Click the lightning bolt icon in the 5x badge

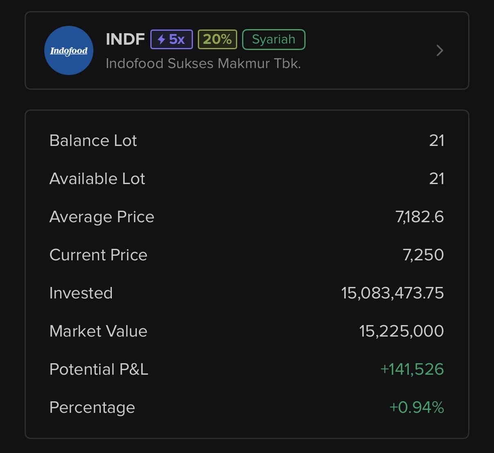pyautogui.click(x=161, y=40)
